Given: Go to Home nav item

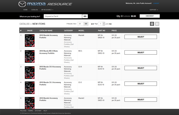Looking at the screenshot, I should pos(25,10).
